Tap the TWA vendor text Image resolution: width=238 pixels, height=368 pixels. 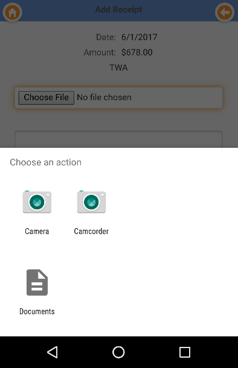118,68
